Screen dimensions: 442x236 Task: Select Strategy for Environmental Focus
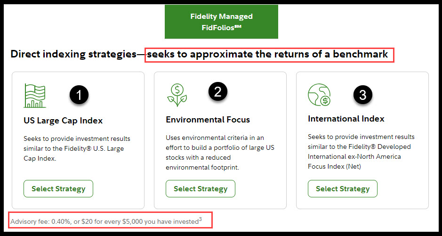201,189
